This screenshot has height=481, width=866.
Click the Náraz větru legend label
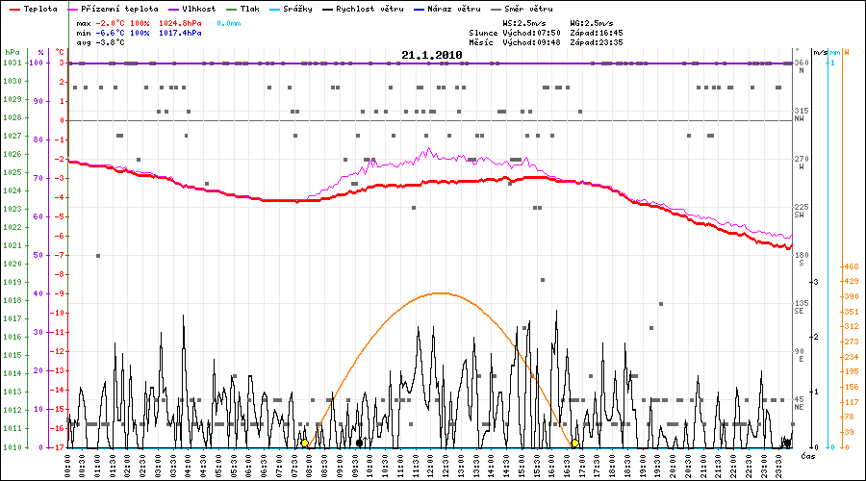[x=458, y=8]
